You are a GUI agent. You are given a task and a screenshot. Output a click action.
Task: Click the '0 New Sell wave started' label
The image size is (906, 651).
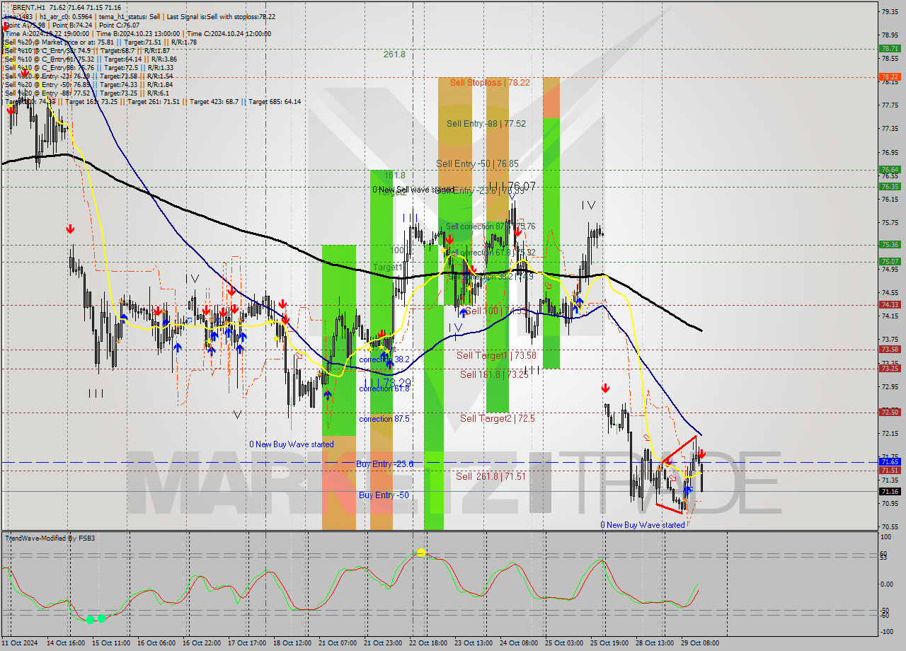click(413, 190)
